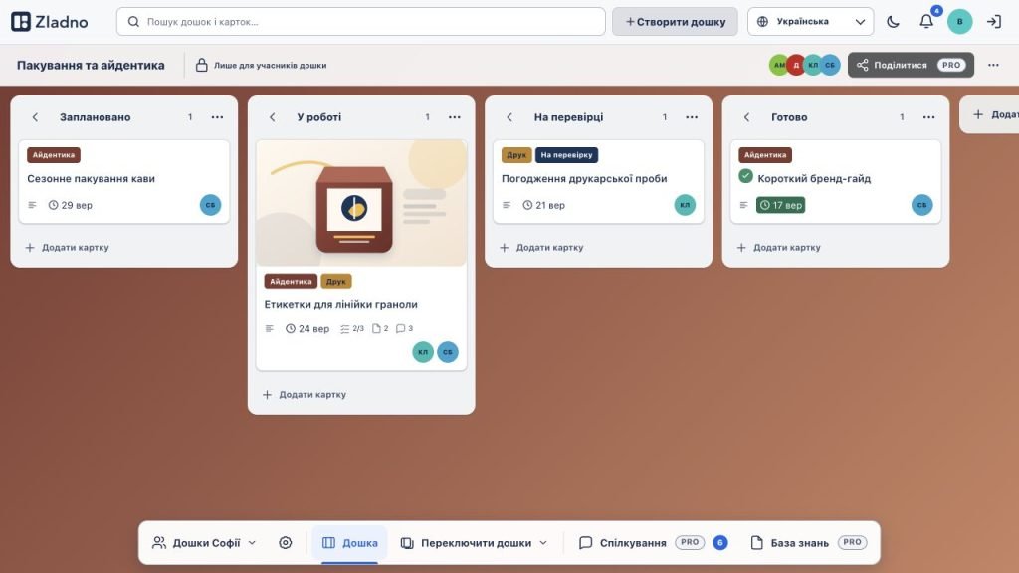Collapse the Готово list
Viewport: 1019px width, 573px height.
tap(746, 117)
